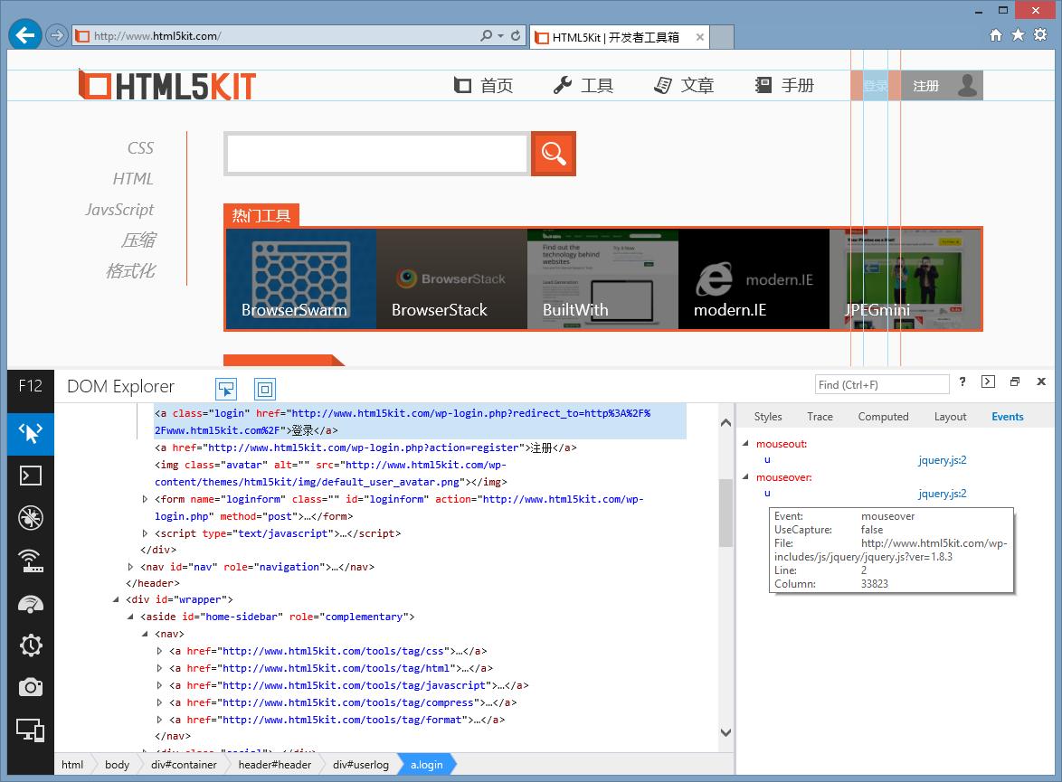Open the Memory camera icon tool
The image size is (1062, 782).
tap(31, 688)
